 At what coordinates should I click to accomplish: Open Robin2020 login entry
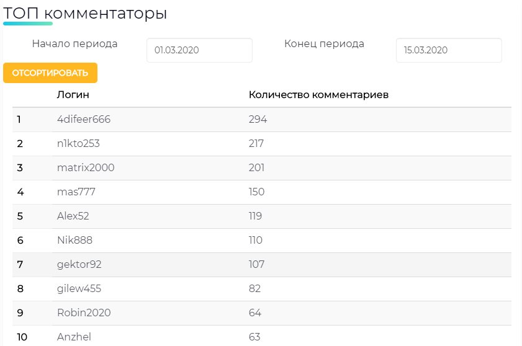(x=84, y=313)
